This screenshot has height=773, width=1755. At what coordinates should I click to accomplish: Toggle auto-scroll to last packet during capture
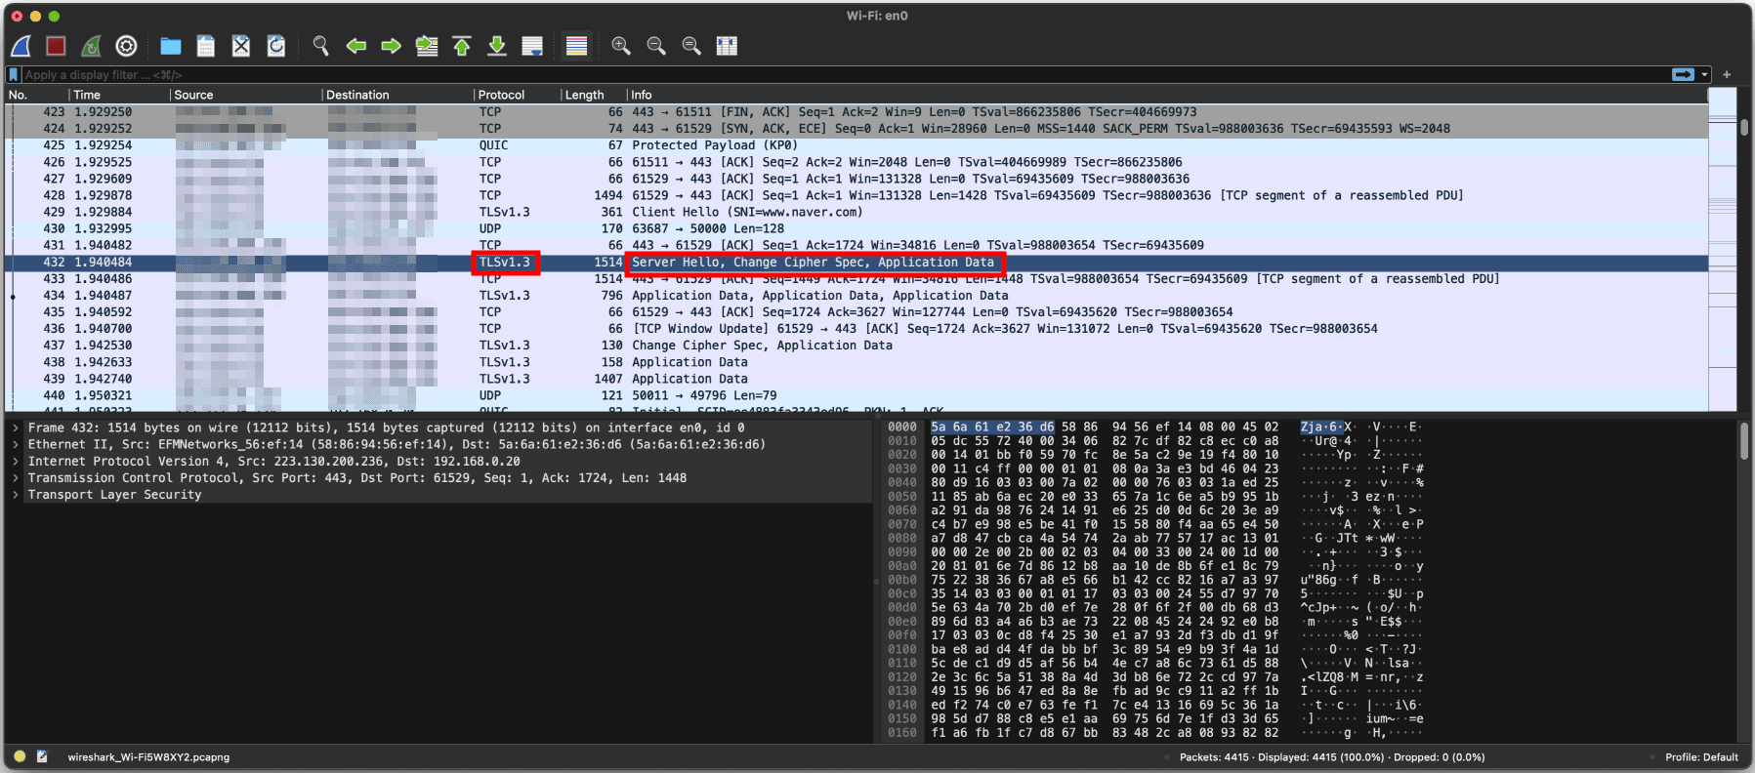pos(532,46)
